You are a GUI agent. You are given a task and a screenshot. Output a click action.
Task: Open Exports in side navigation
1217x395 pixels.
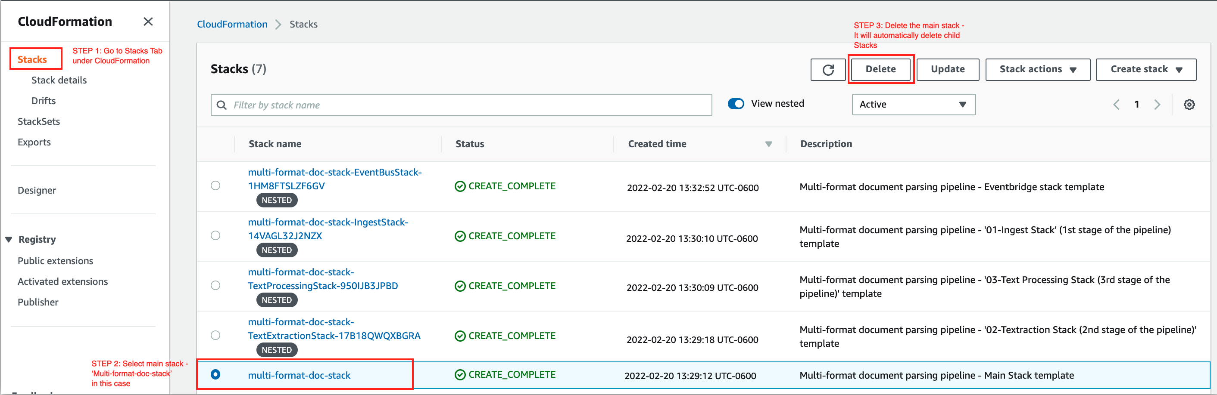click(34, 142)
